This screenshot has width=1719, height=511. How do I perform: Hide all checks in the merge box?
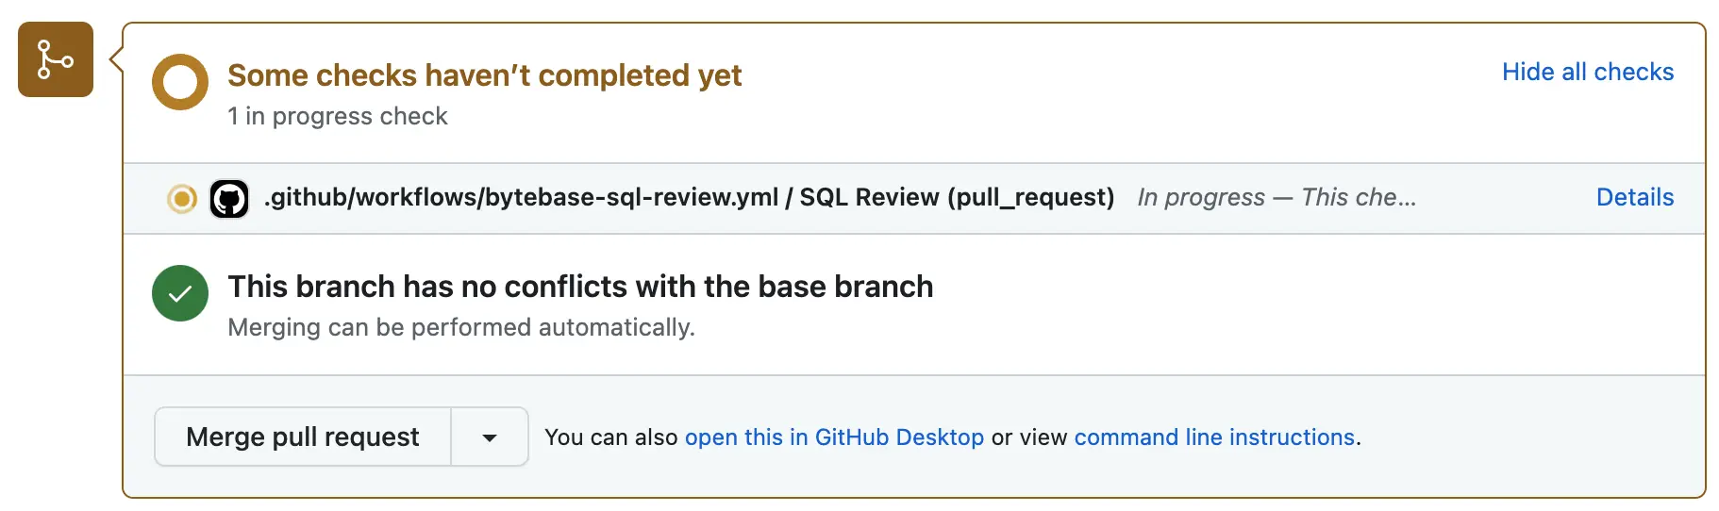(1587, 72)
